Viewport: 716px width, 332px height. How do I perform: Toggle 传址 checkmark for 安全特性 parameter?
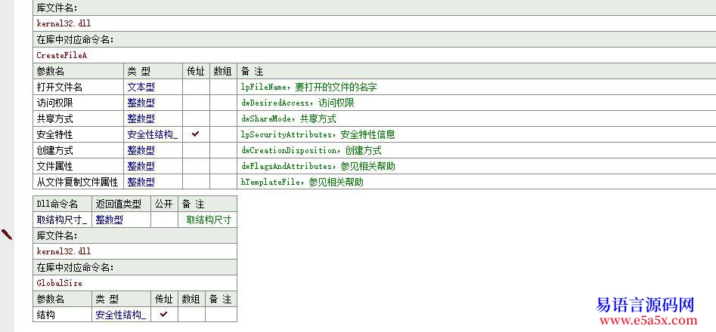[195, 134]
